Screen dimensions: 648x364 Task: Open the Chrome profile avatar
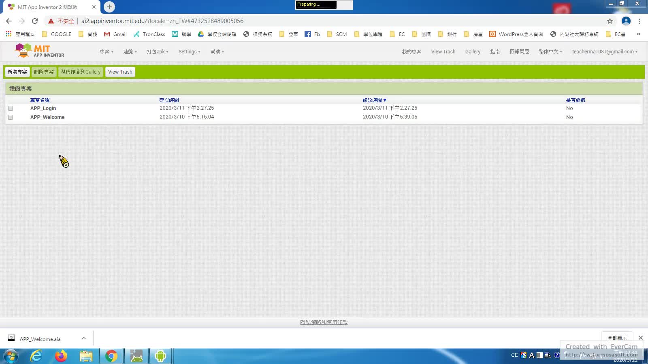click(x=626, y=21)
